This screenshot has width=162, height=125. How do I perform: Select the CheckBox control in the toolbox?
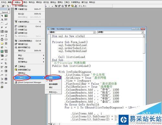(x=2, y=28)
